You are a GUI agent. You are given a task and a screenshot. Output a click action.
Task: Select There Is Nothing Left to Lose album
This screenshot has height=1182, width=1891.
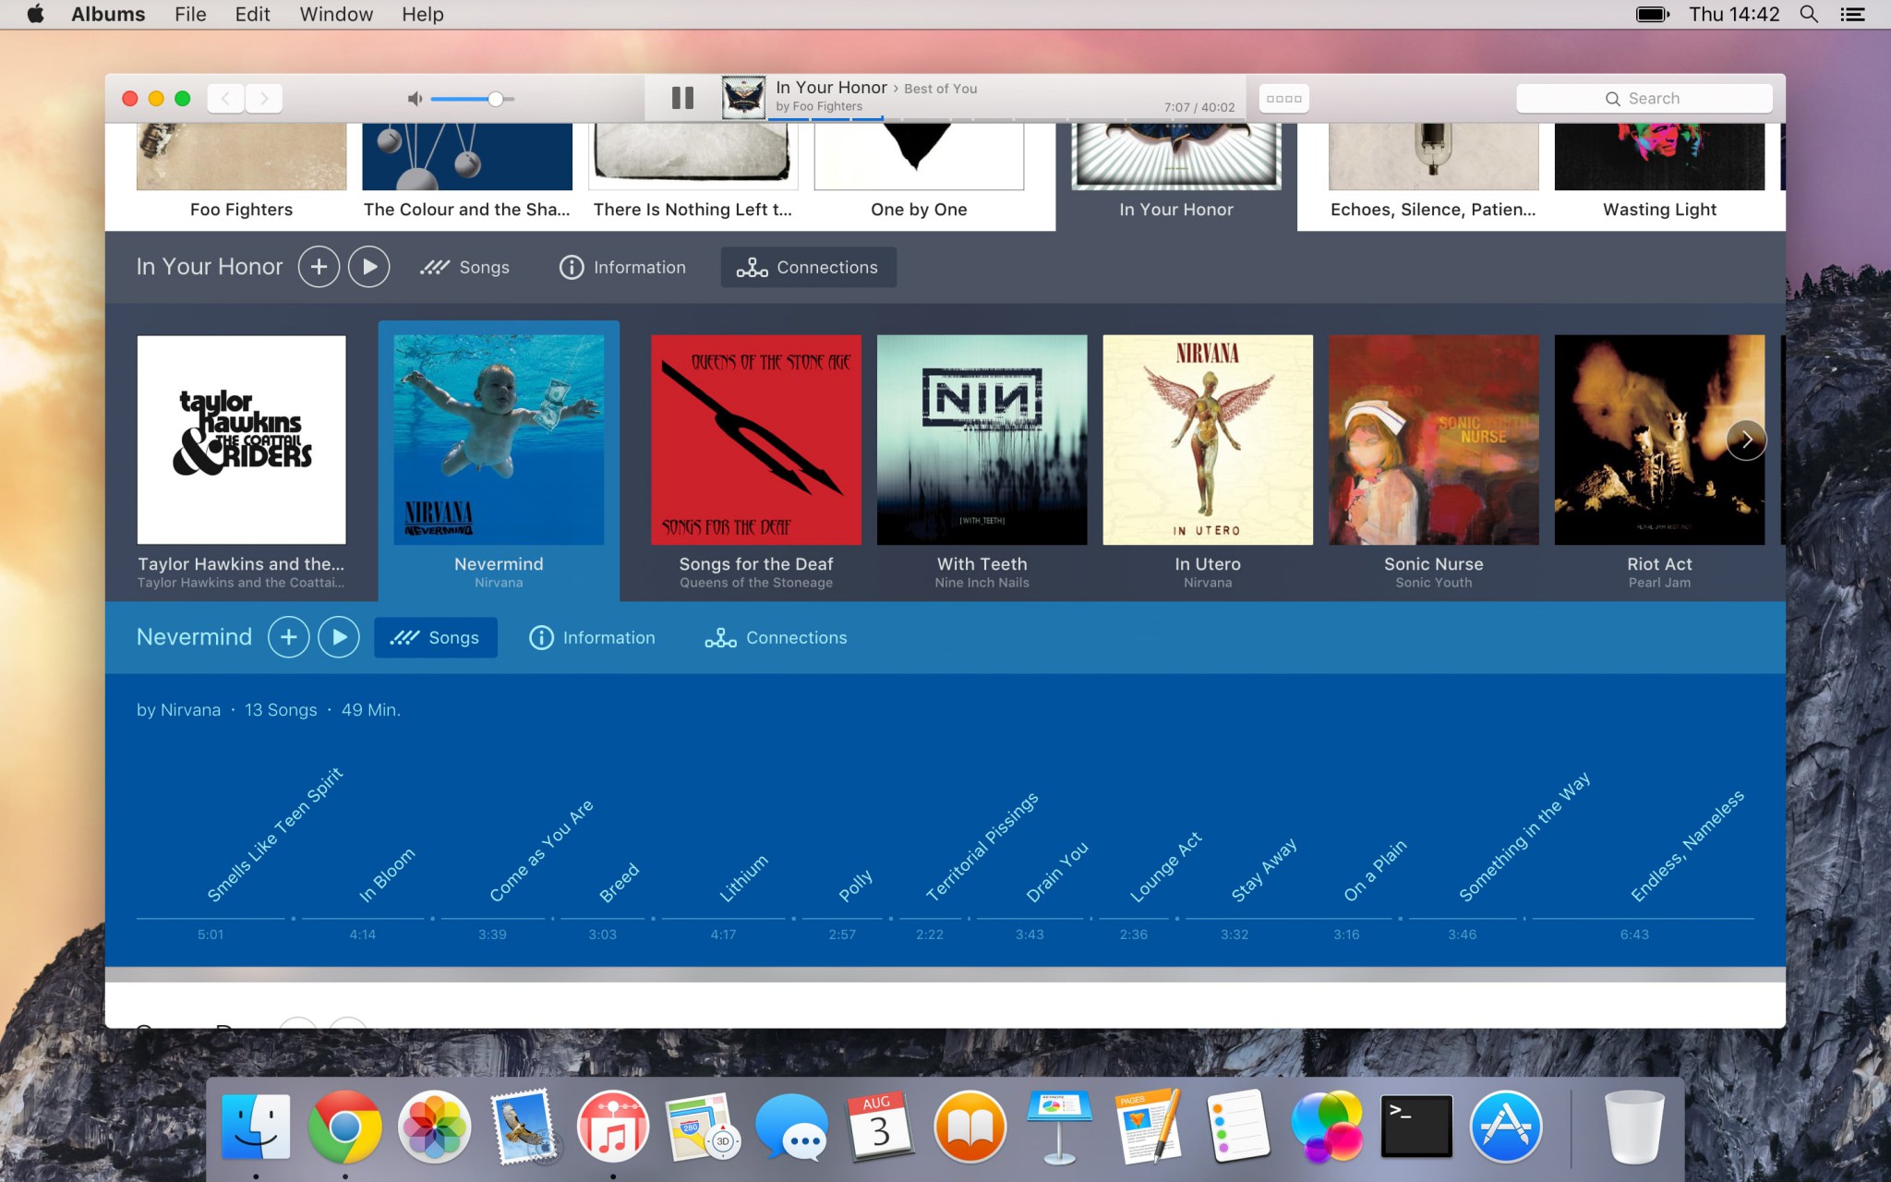[693, 173]
